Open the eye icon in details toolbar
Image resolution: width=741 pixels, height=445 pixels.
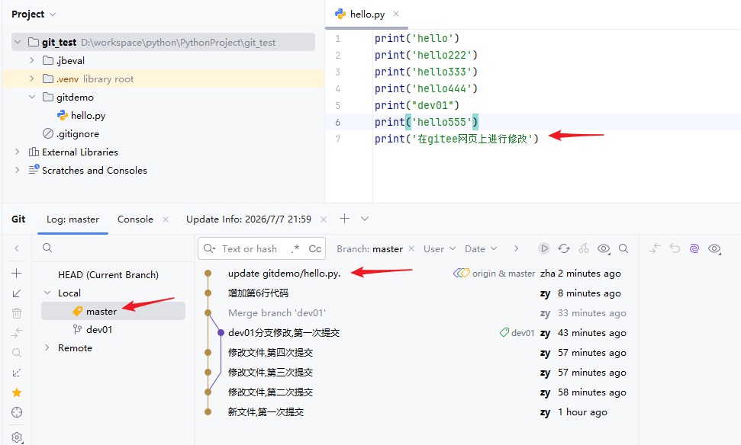(x=714, y=248)
